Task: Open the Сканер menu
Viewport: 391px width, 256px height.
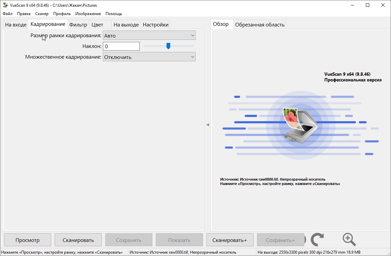Action: tap(42, 14)
